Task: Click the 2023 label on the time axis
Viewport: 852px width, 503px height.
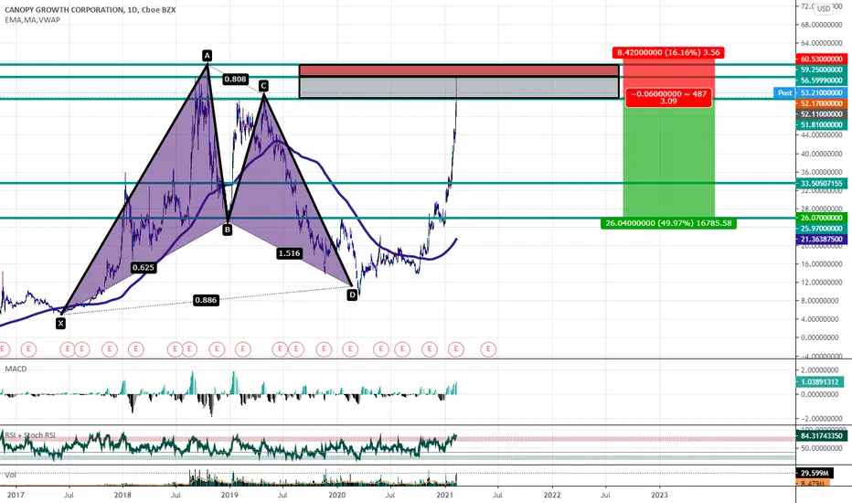Action: 660,495
